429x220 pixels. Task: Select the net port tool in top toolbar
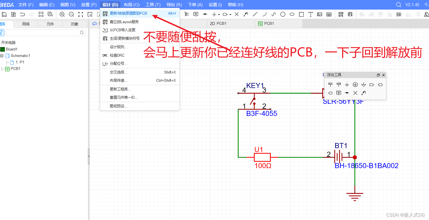tap(225, 14)
